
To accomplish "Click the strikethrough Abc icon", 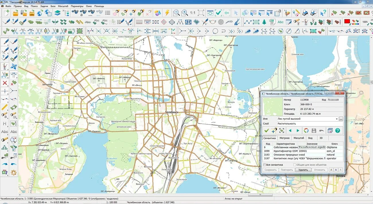I will [x=88, y=22].
